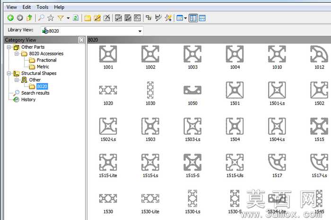Viewport: 331px width, 220px height.
Task: Click the place component icon
Action: (148, 18)
